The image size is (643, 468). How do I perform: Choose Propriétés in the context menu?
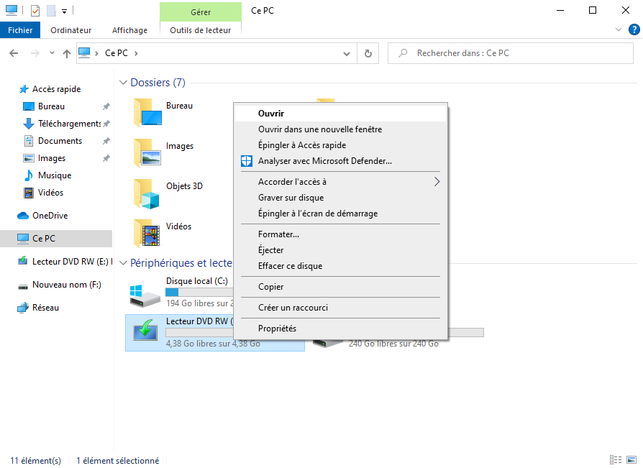pos(340,329)
